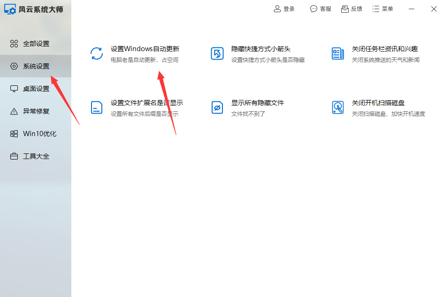Click the 显示所有隐藏文件 eye-slash icon

(x=217, y=107)
